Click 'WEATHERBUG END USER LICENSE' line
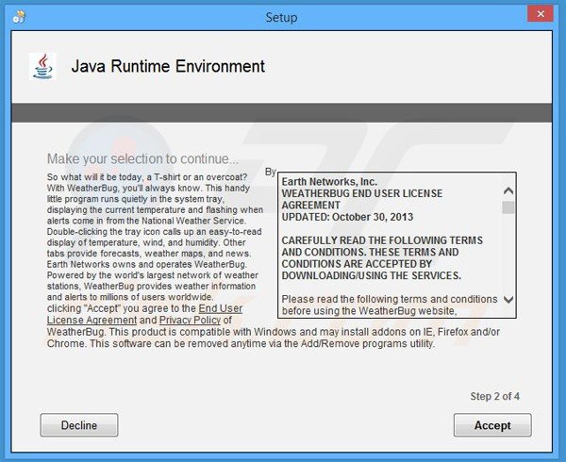Viewport: 566px width, 462px height. pos(362,193)
